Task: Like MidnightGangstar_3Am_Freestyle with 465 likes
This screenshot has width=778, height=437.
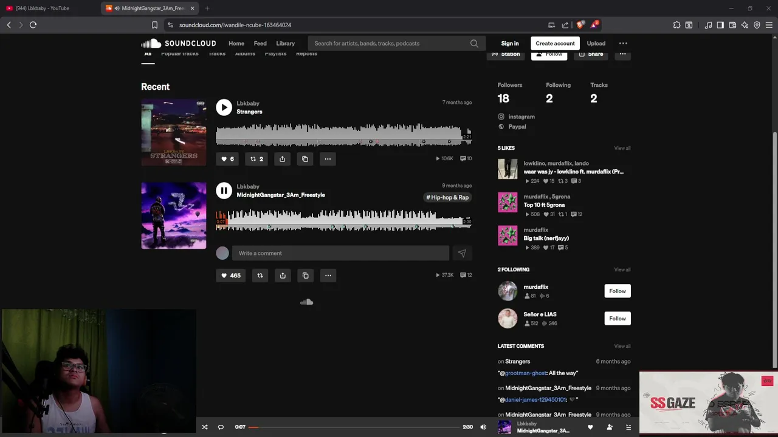Action: pos(231,276)
